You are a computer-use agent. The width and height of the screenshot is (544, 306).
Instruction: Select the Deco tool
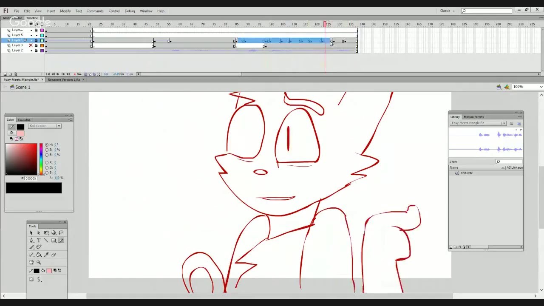pos(38,247)
